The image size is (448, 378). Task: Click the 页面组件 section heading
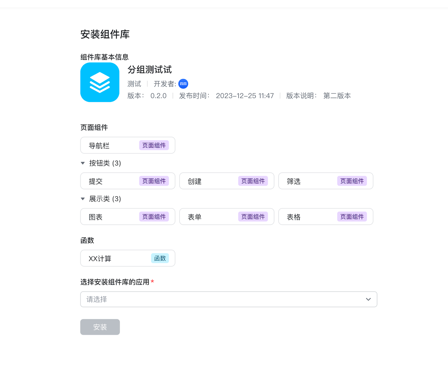(x=94, y=127)
